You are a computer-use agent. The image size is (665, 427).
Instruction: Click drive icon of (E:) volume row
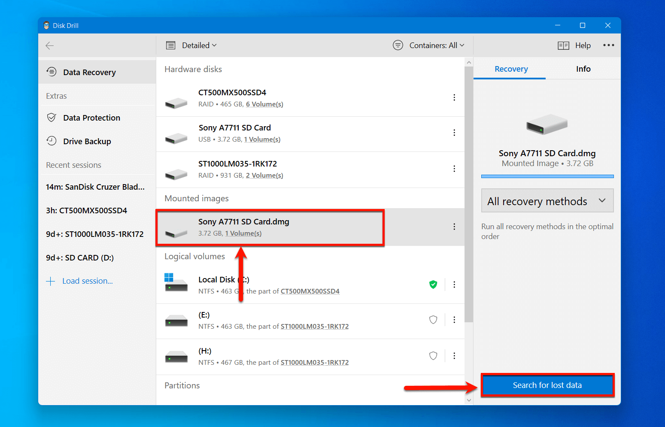[x=176, y=321]
